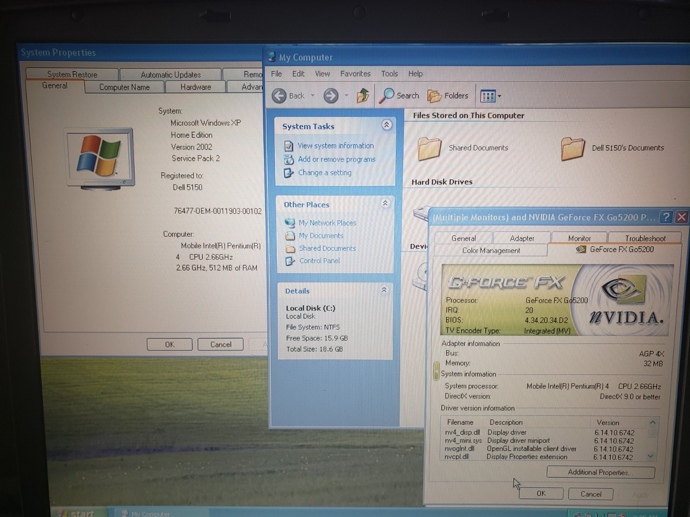Screen dimensions: 690x517
Task: Switch to Computer Name tab
Action: tap(125, 87)
